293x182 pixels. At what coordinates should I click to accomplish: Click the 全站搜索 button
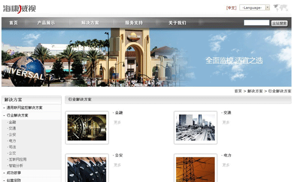279,23
